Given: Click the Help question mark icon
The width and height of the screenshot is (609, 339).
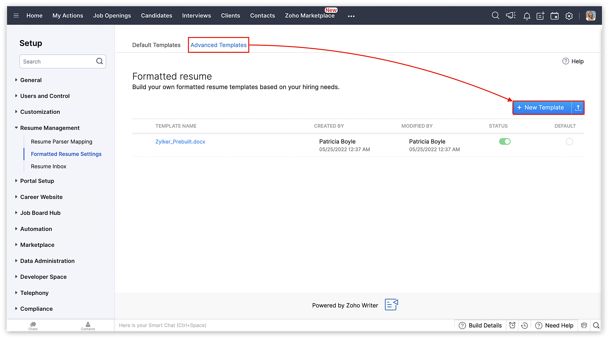Looking at the screenshot, I should pyautogui.click(x=566, y=61).
